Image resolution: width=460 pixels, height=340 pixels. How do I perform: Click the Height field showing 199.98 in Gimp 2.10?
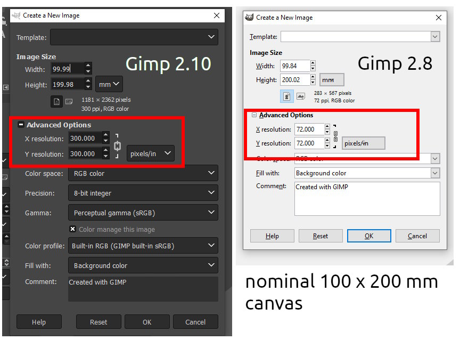68,84
